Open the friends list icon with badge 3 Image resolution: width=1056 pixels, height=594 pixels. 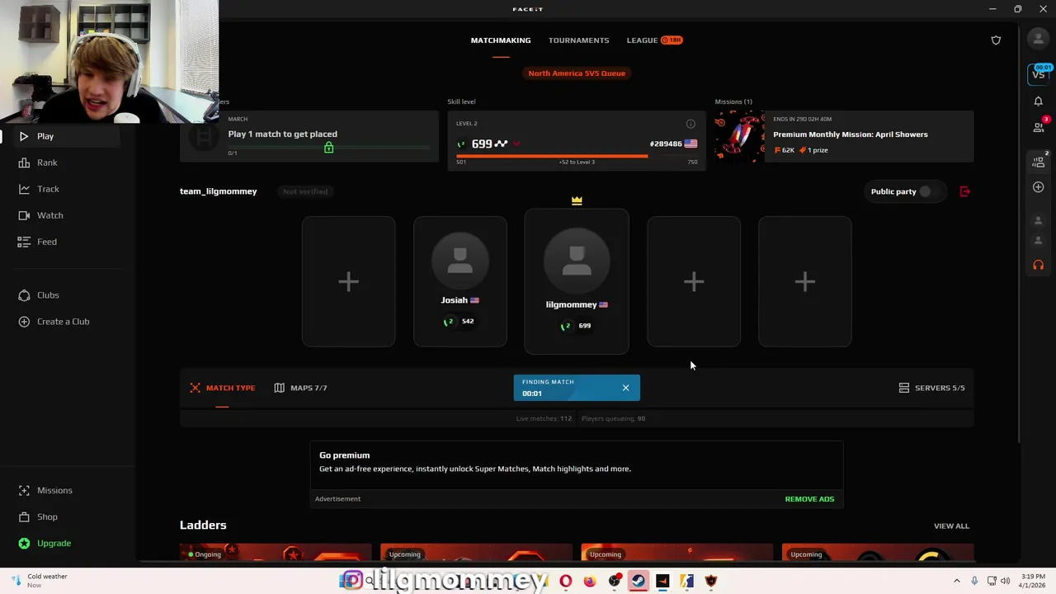(1039, 126)
